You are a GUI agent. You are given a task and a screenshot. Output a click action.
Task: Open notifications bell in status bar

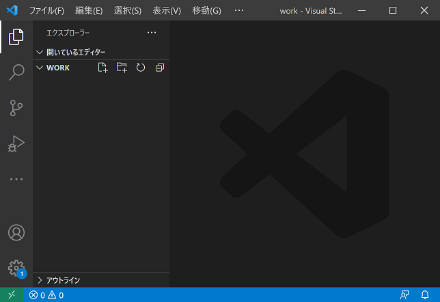coord(425,294)
